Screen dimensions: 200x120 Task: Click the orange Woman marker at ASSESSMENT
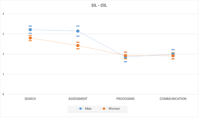tap(78, 45)
